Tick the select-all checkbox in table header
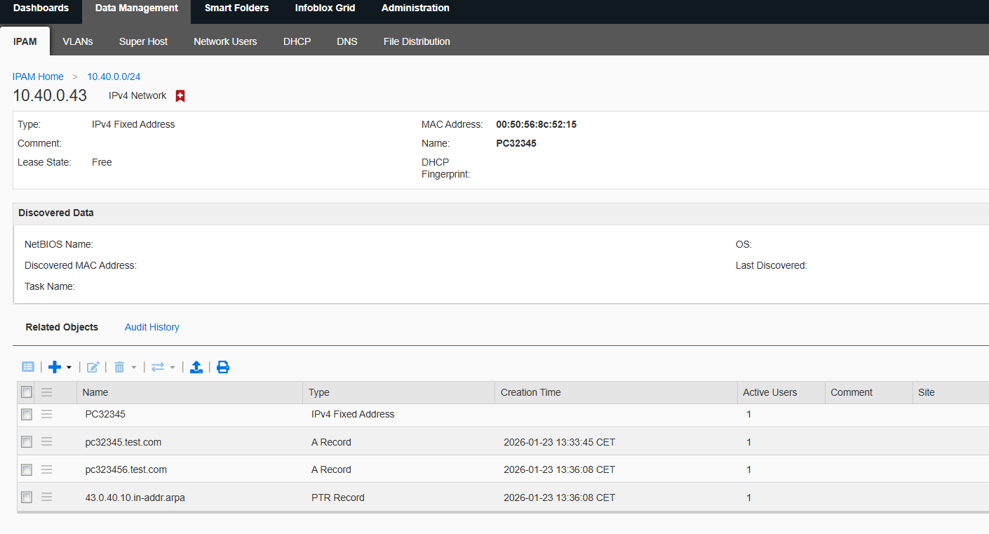 (x=27, y=392)
